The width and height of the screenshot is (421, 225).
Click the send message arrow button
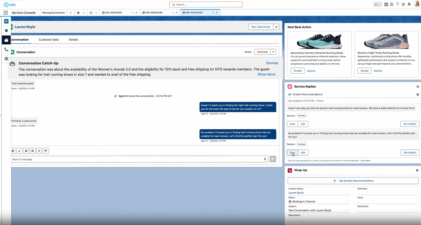273,159
